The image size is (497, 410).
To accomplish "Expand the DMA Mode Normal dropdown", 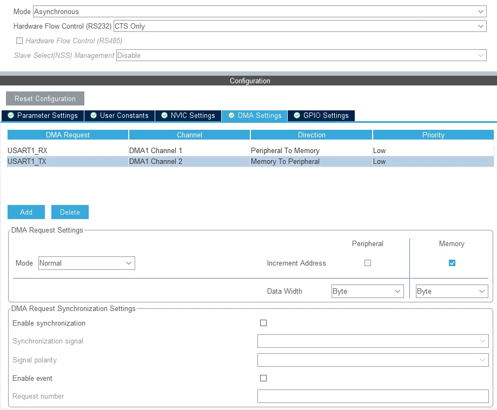I will 87,263.
